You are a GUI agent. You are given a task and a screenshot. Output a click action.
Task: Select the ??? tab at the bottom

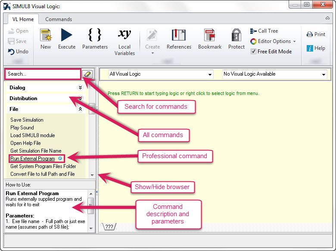pyautogui.click(x=109, y=227)
